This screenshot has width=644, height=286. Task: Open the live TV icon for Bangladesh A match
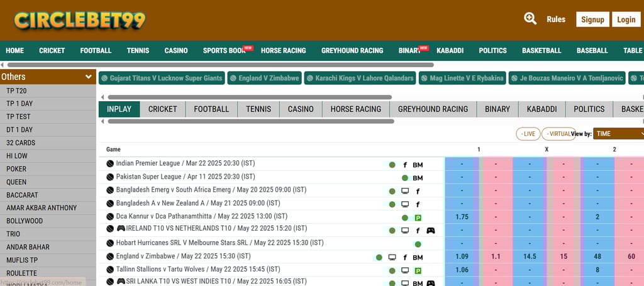point(405,204)
